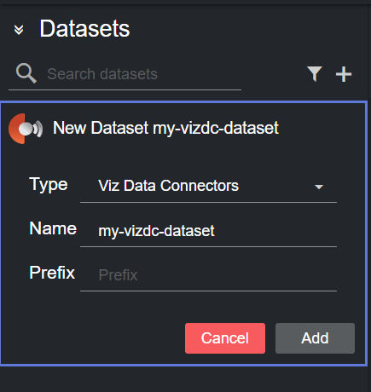This screenshot has height=392, width=371.
Task: Click the Name label
Action: point(53,228)
